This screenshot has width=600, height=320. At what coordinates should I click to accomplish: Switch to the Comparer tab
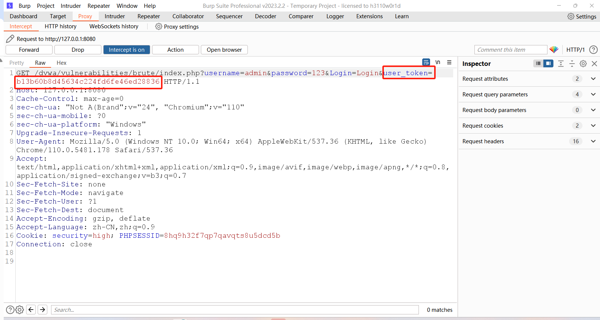pyautogui.click(x=301, y=16)
